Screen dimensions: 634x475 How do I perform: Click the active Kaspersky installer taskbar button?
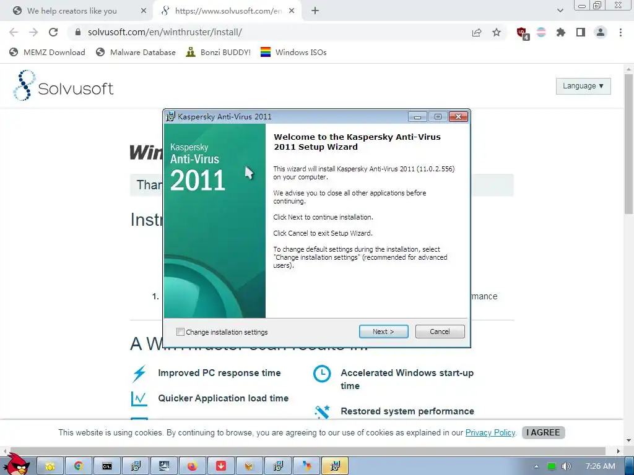(335, 466)
